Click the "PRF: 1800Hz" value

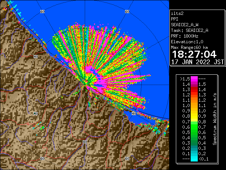coord(185,36)
